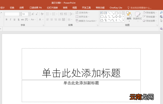Screen dimensions: 163x104
Task: Select the Freeform shape
Action: (x=102, y=20)
